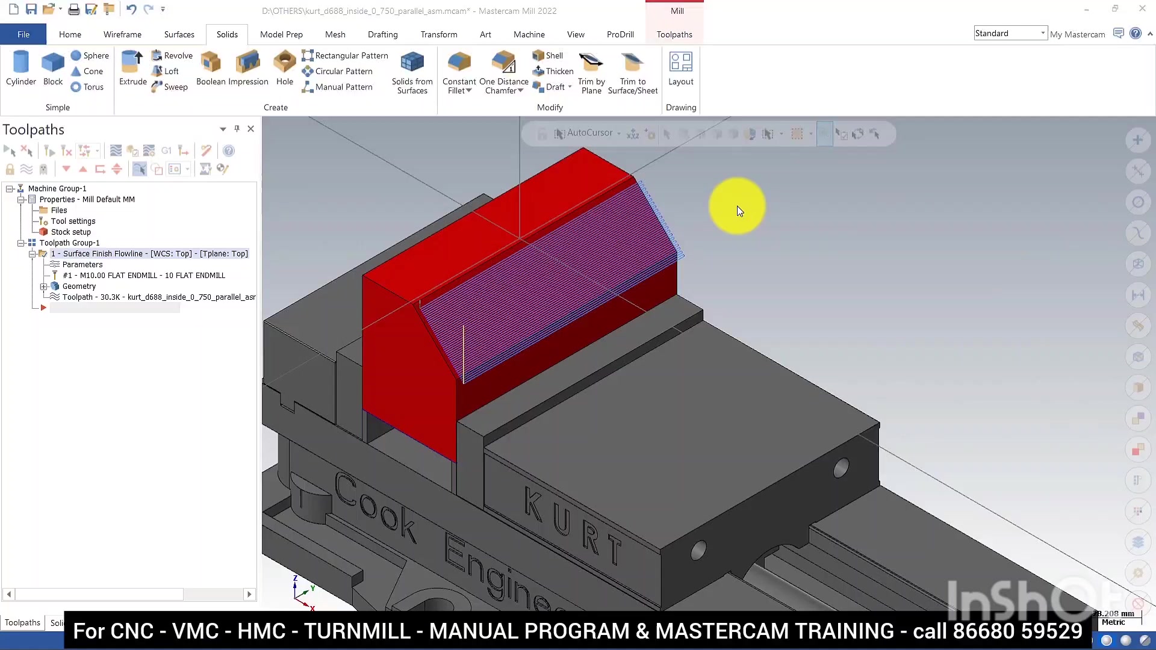Open the Draft dropdown arrow
1156x650 pixels.
tap(570, 87)
